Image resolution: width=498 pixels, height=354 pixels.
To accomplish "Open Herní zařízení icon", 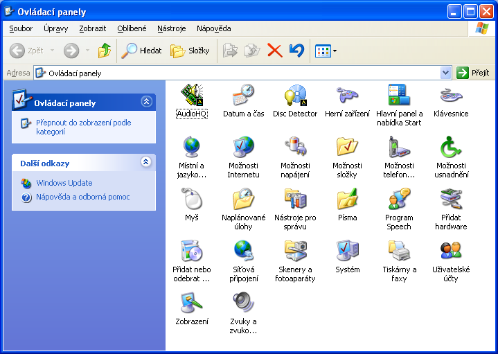I will click(347, 96).
